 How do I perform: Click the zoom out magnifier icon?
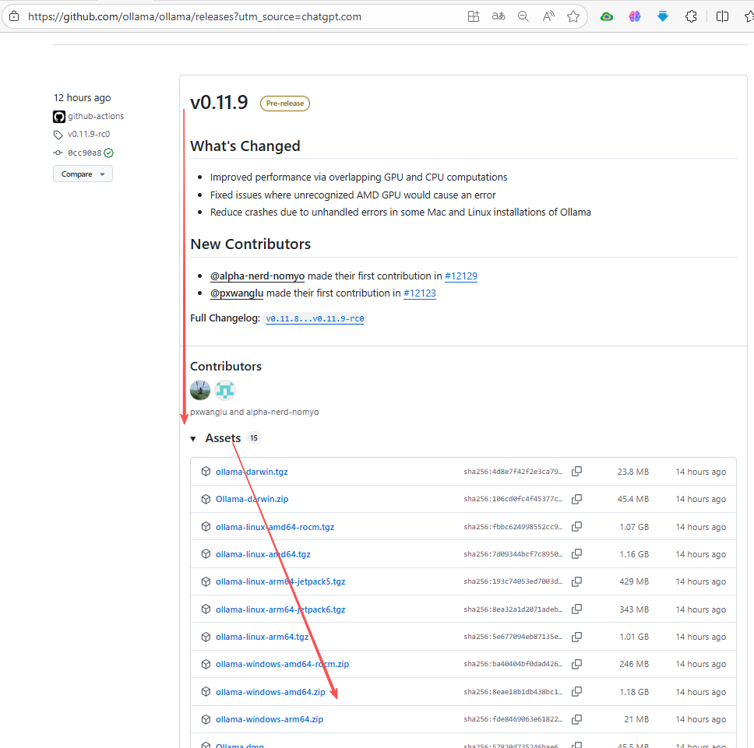[x=523, y=16]
